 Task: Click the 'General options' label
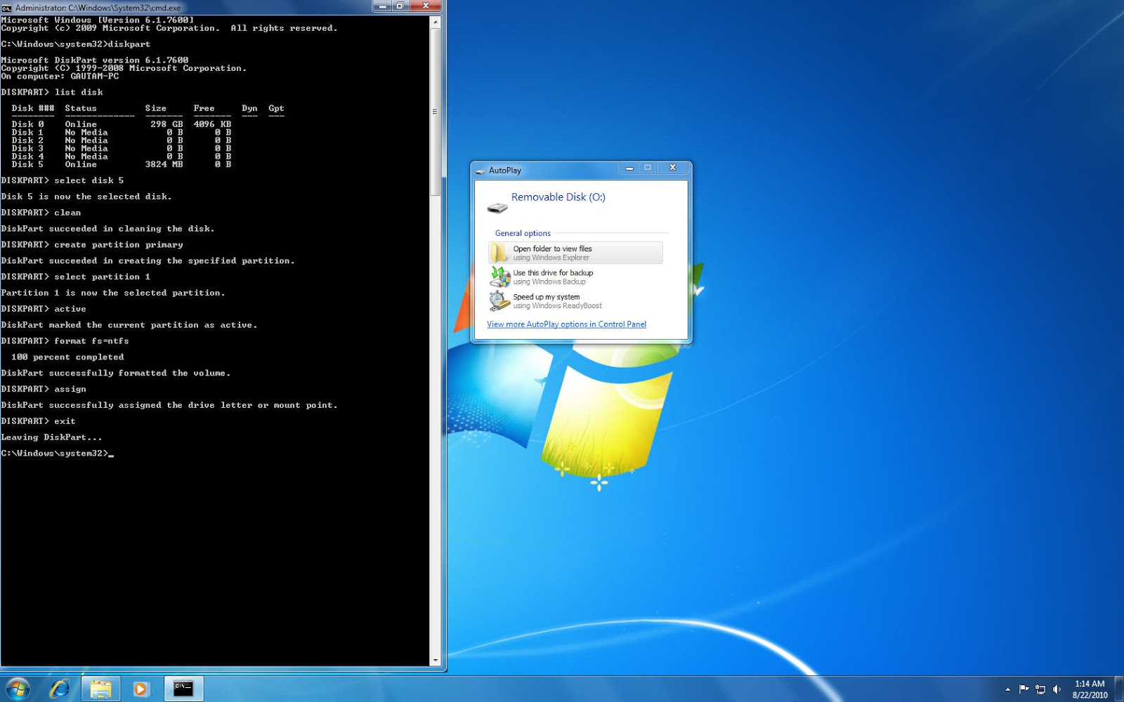click(523, 233)
